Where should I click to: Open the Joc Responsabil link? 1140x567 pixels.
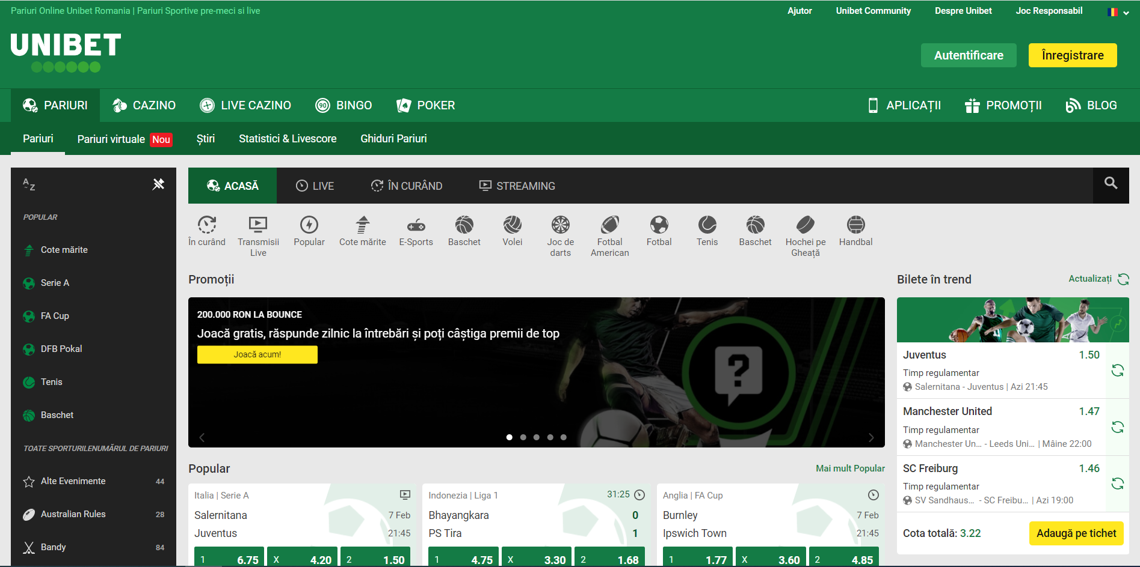pos(1049,11)
